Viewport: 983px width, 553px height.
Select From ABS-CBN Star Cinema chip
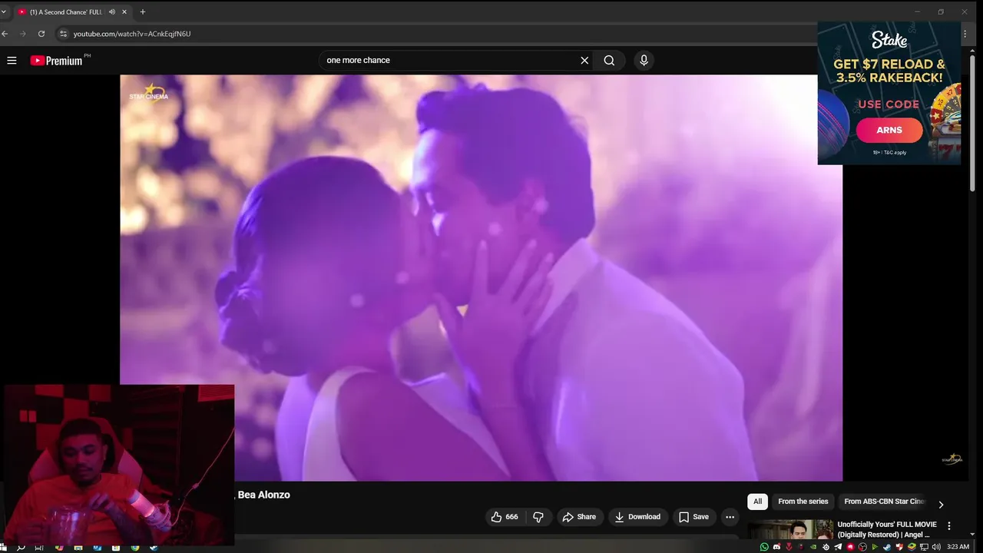tap(884, 502)
